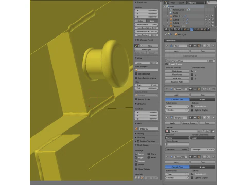
Task: Toggle edit mode display of the Skin modifier
Action: 199,46
